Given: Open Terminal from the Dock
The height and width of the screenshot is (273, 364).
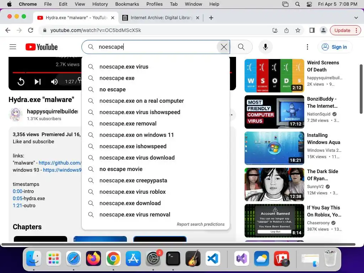Looking at the screenshot, I should pyautogui.click(x=173, y=258).
